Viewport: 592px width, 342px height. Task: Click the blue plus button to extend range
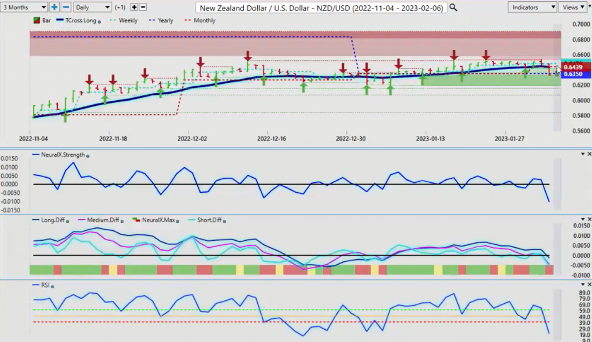point(54,7)
